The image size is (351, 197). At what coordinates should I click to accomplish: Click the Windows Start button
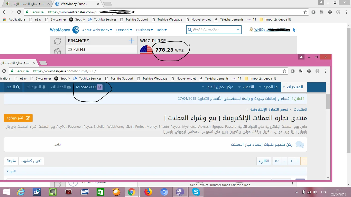[6, 192]
